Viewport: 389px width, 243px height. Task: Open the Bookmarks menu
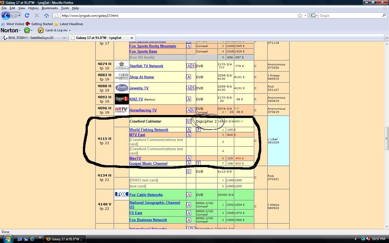point(50,8)
